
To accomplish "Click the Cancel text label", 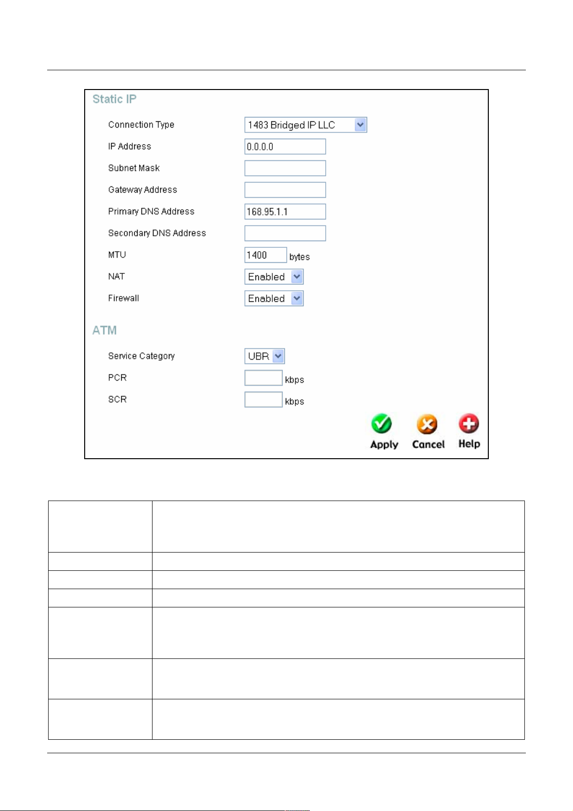I will 428,444.
